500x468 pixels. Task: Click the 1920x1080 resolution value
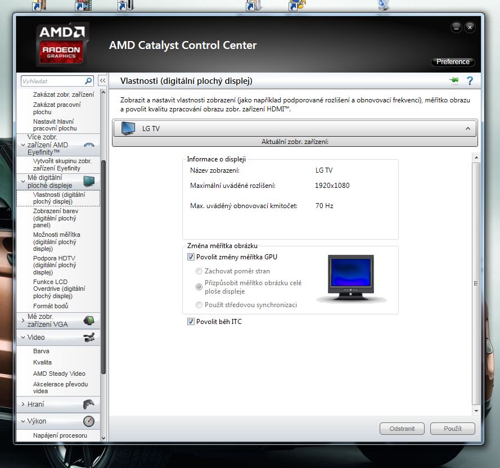[332, 186]
